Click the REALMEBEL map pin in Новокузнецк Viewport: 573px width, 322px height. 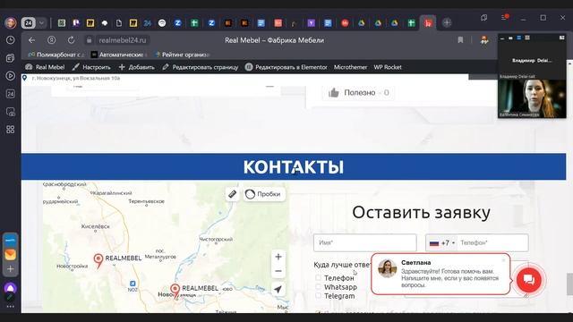pyautogui.click(x=175, y=291)
